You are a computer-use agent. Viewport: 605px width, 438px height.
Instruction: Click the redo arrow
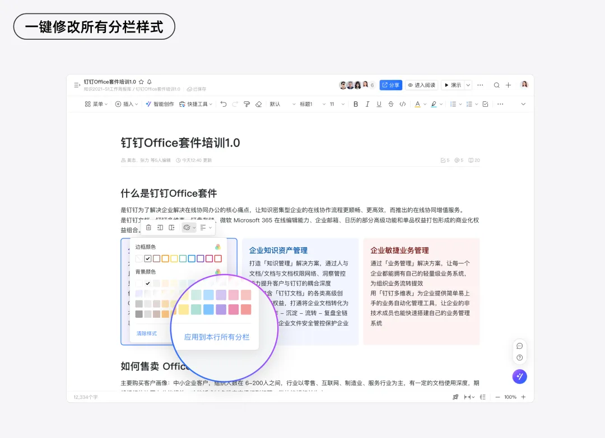[235, 104]
